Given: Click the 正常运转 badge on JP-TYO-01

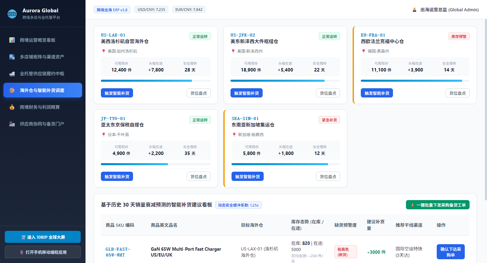Looking at the screenshot, I should pyautogui.click(x=200, y=120).
